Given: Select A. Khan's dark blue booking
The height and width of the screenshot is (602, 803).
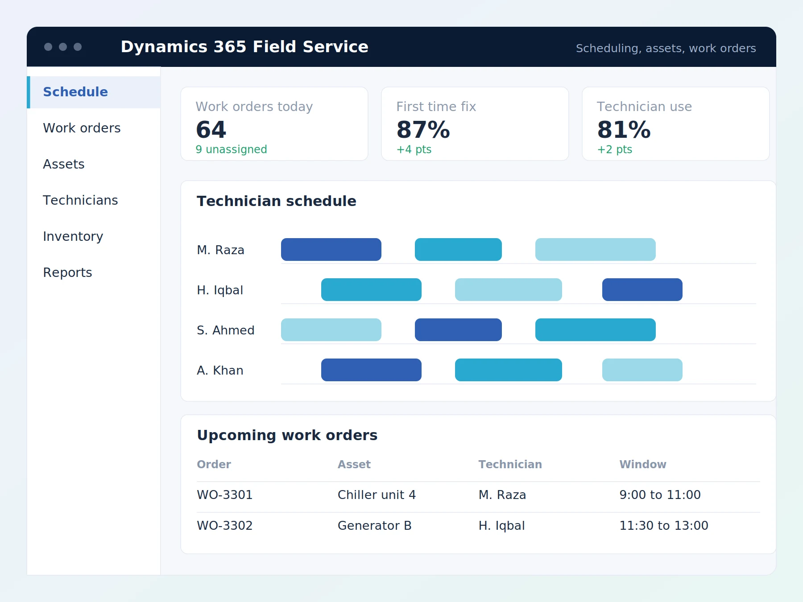Looking at the screenshot, I should tap(371, 370).
